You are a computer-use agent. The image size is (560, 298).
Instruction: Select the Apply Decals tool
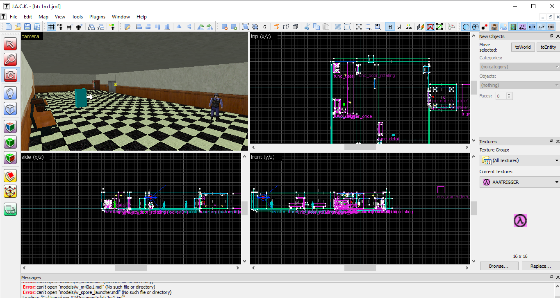tap(10, 158)
